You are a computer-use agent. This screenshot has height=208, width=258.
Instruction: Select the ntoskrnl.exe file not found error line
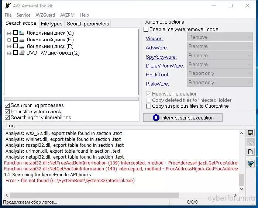(70, 181)
